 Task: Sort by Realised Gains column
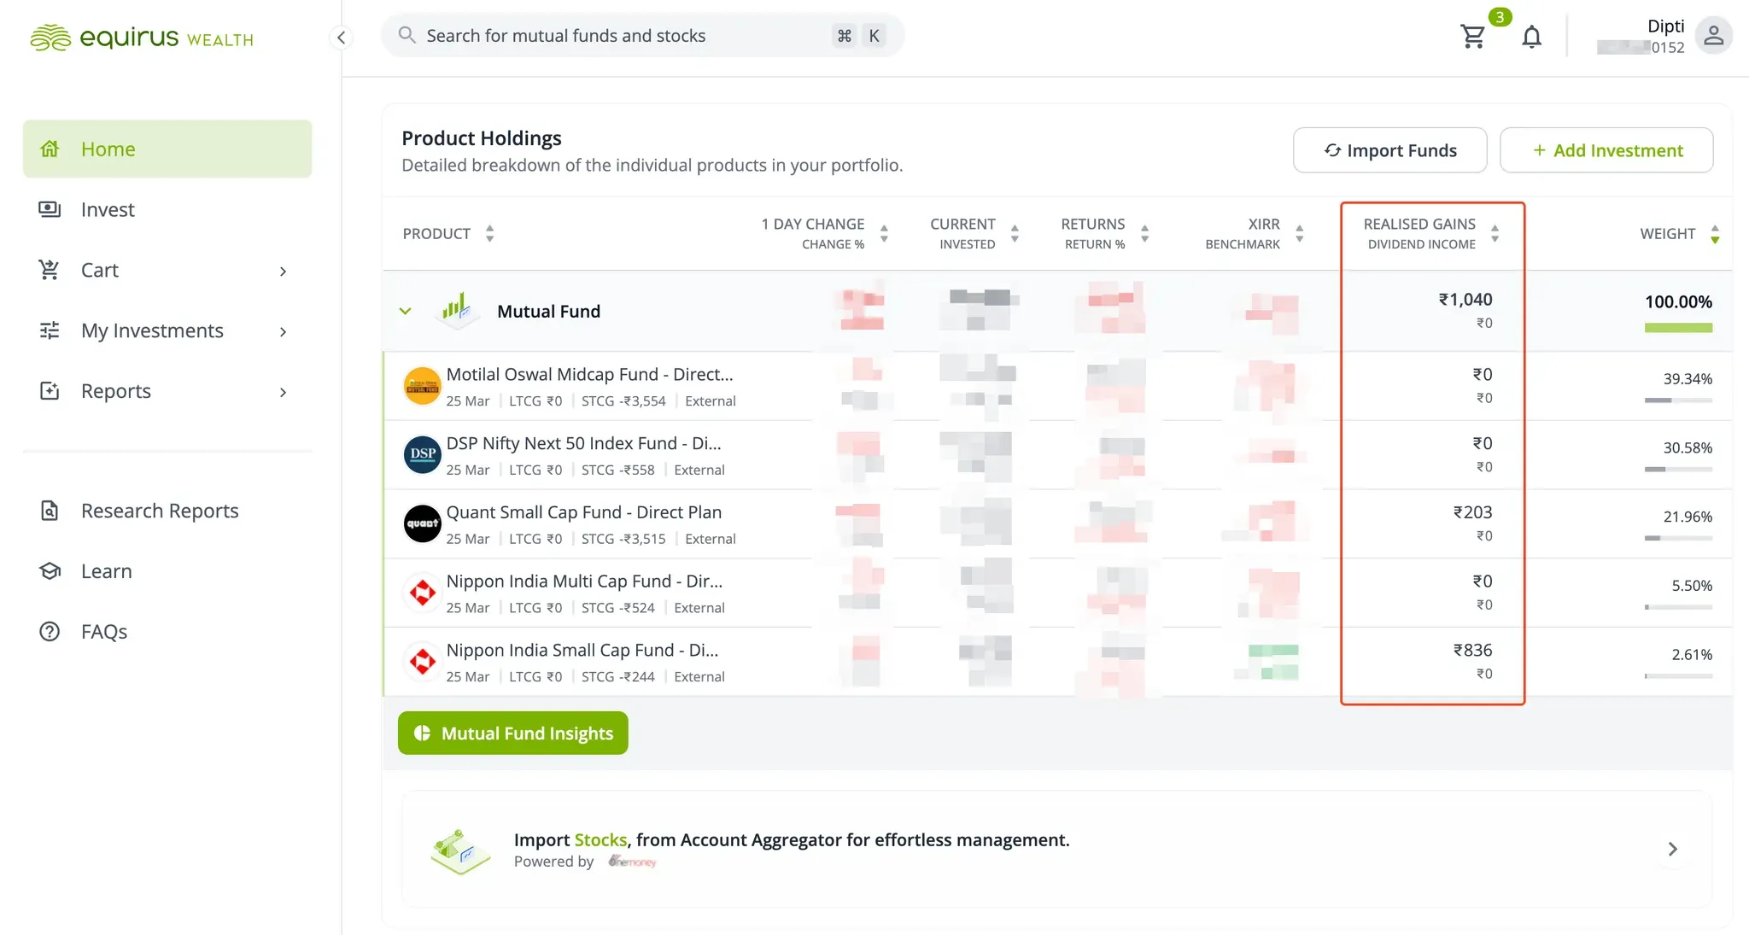(1495, 233)
